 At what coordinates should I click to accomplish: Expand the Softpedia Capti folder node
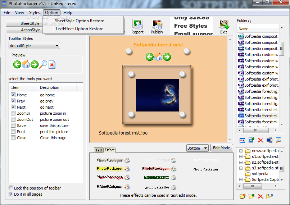[x=241, y=179]
